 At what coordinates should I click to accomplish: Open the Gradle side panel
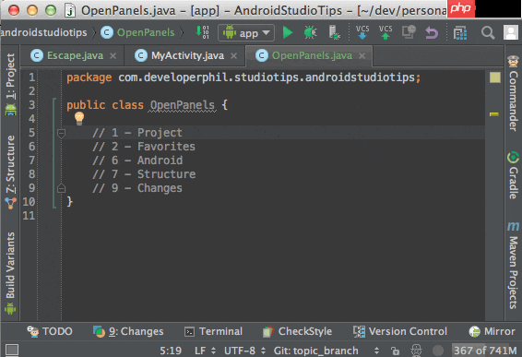click(513, 175)
